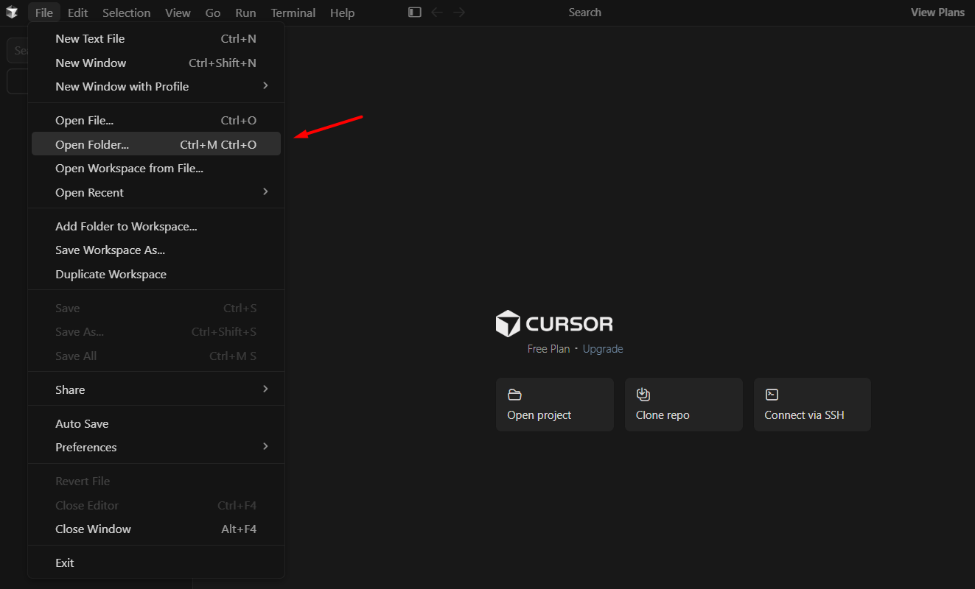Click the Upgrade link
The height and width of the screenshot is (589, 975).
pyautogui.click(x=602, y=349)
